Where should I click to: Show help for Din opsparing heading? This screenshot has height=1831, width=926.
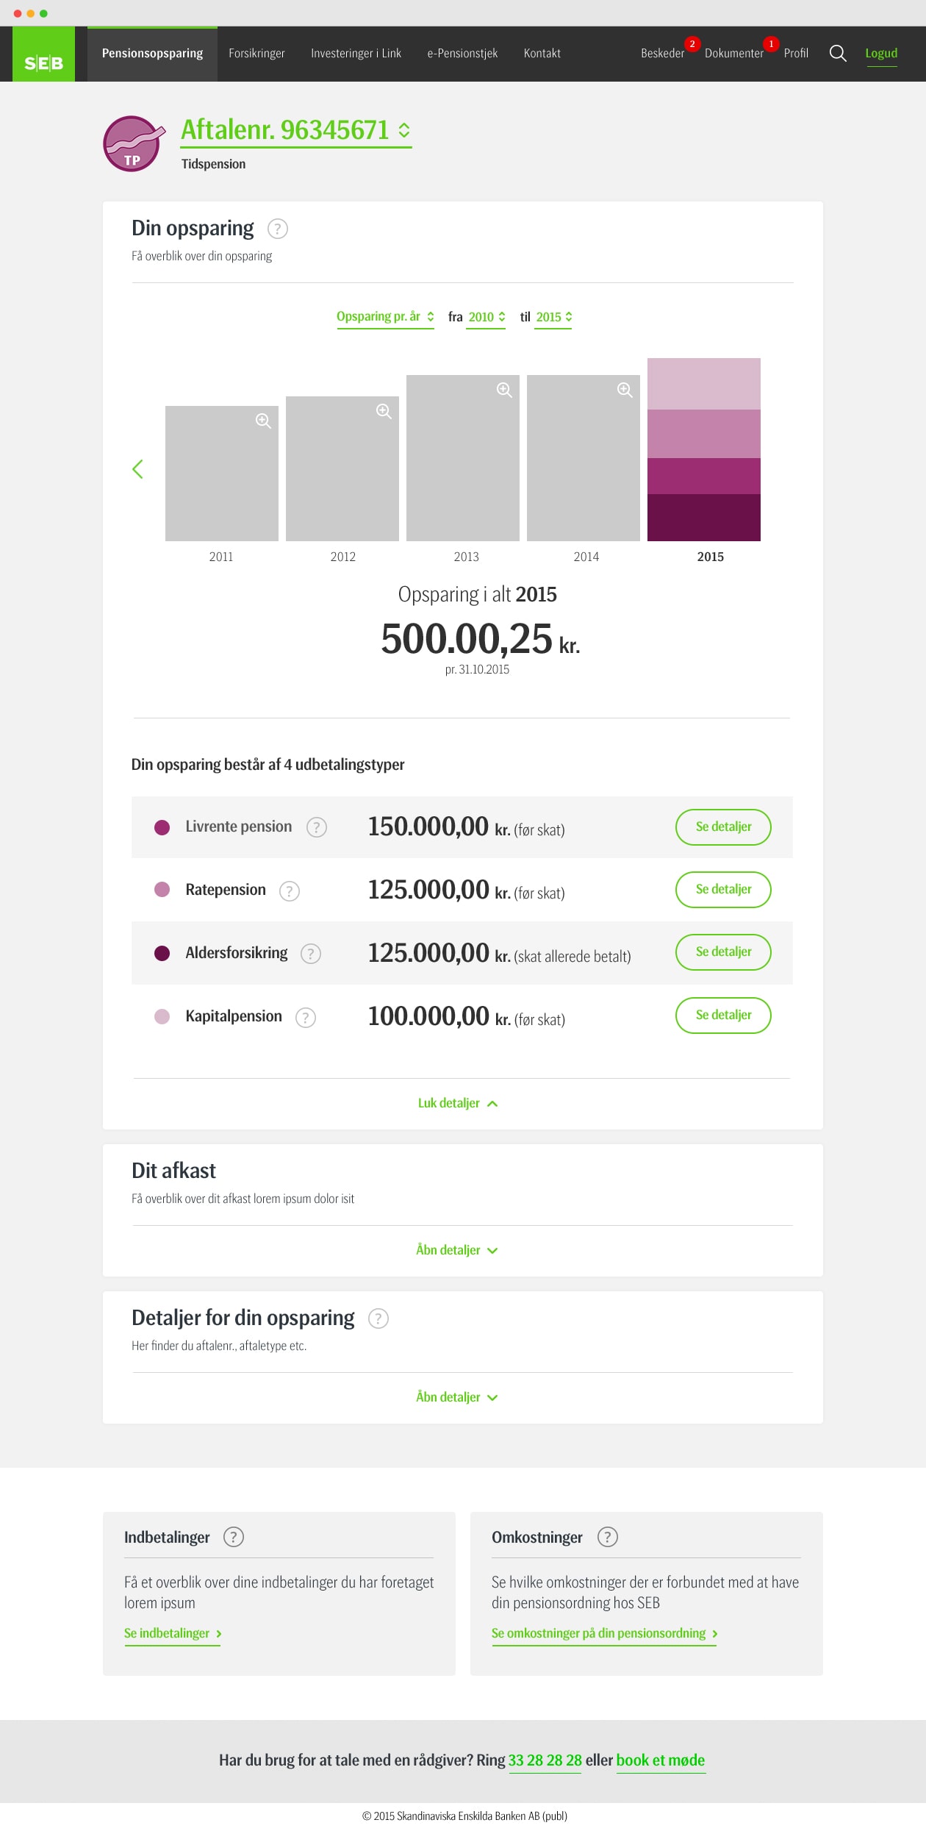tap(277, 229)
